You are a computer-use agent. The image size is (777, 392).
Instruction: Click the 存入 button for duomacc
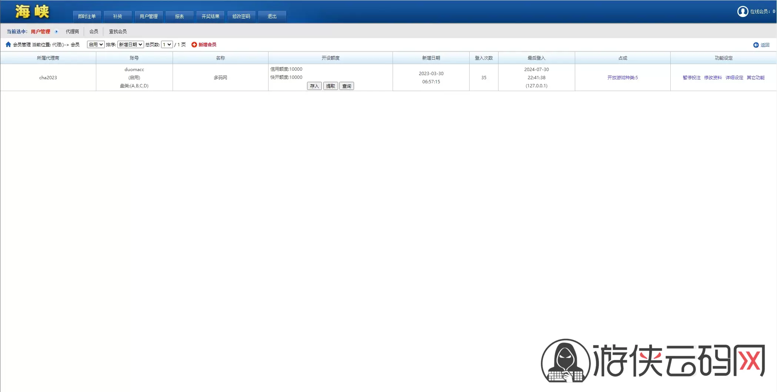pos(314,86)
